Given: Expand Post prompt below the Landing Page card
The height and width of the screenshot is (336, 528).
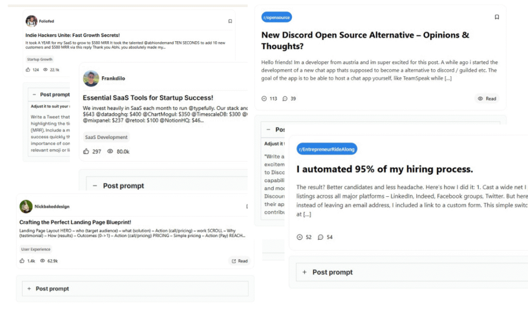Looking at the screenshot, I should [x=29, y=289].
